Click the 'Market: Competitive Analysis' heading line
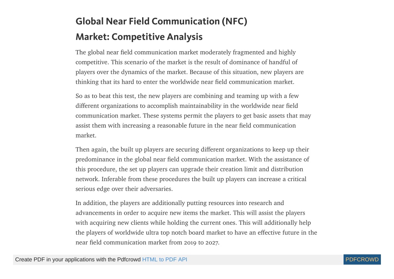Viewport: 394px width, 279px height. (x=139, y=37)
